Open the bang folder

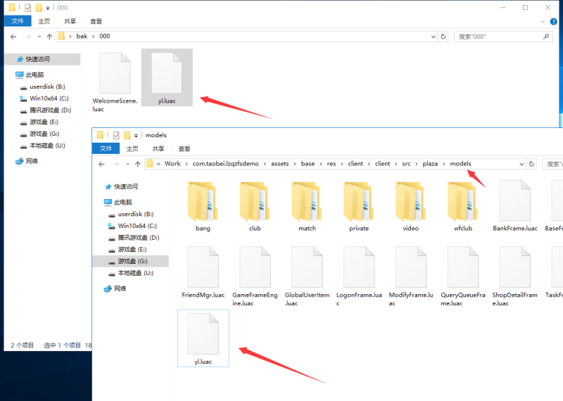click(x=203, y=204)
